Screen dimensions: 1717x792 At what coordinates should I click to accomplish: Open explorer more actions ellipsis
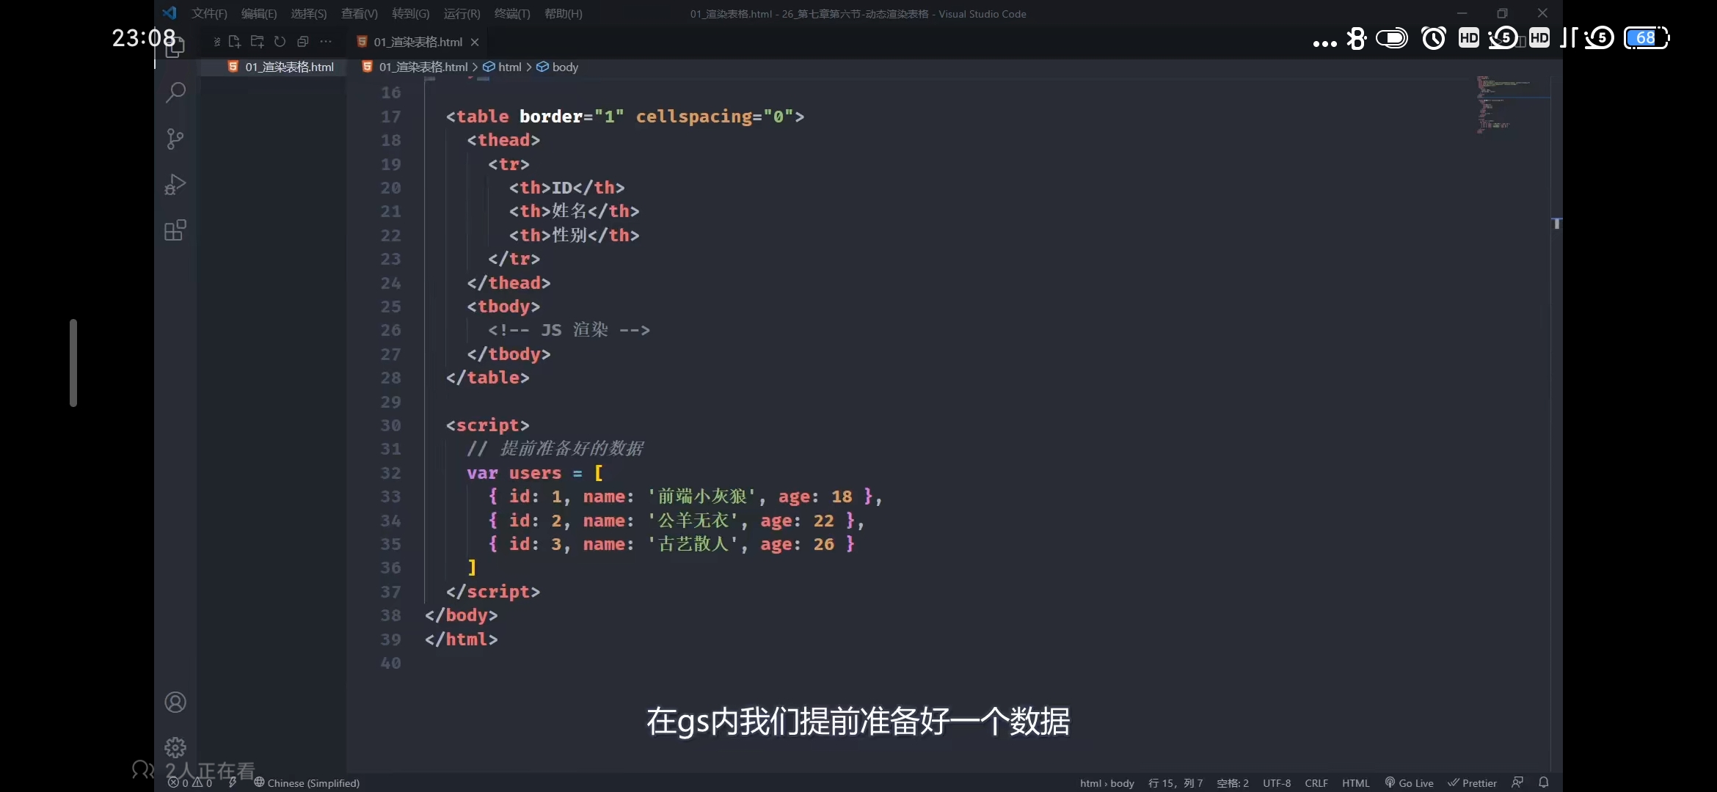click(326, 42)
